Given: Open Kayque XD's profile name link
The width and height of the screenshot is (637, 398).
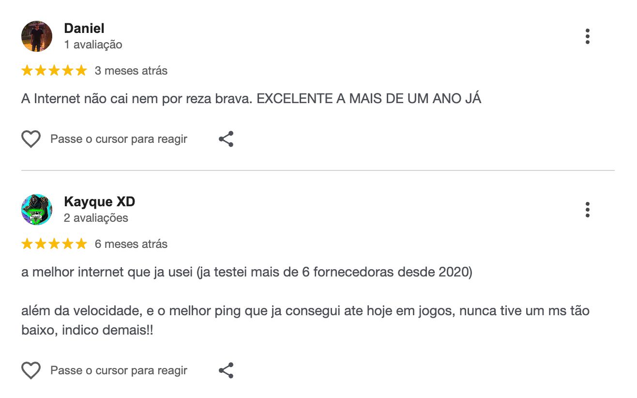Looking at the screenshot, I should coord(99,202).
